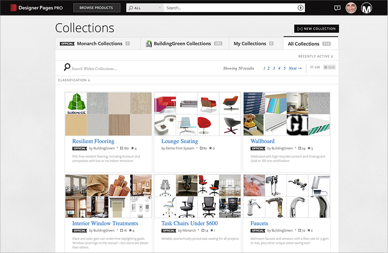The height and width of the screenshot is (253, 388).
Task: Click the upload arrow icon in search bar
Action: click(x=300, y=8)
